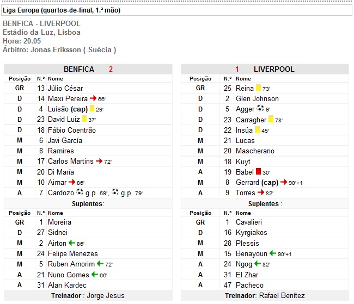Click the Benfica Suplentes section heading
Viewport: 354px width, 304px height.
(88, 203)
